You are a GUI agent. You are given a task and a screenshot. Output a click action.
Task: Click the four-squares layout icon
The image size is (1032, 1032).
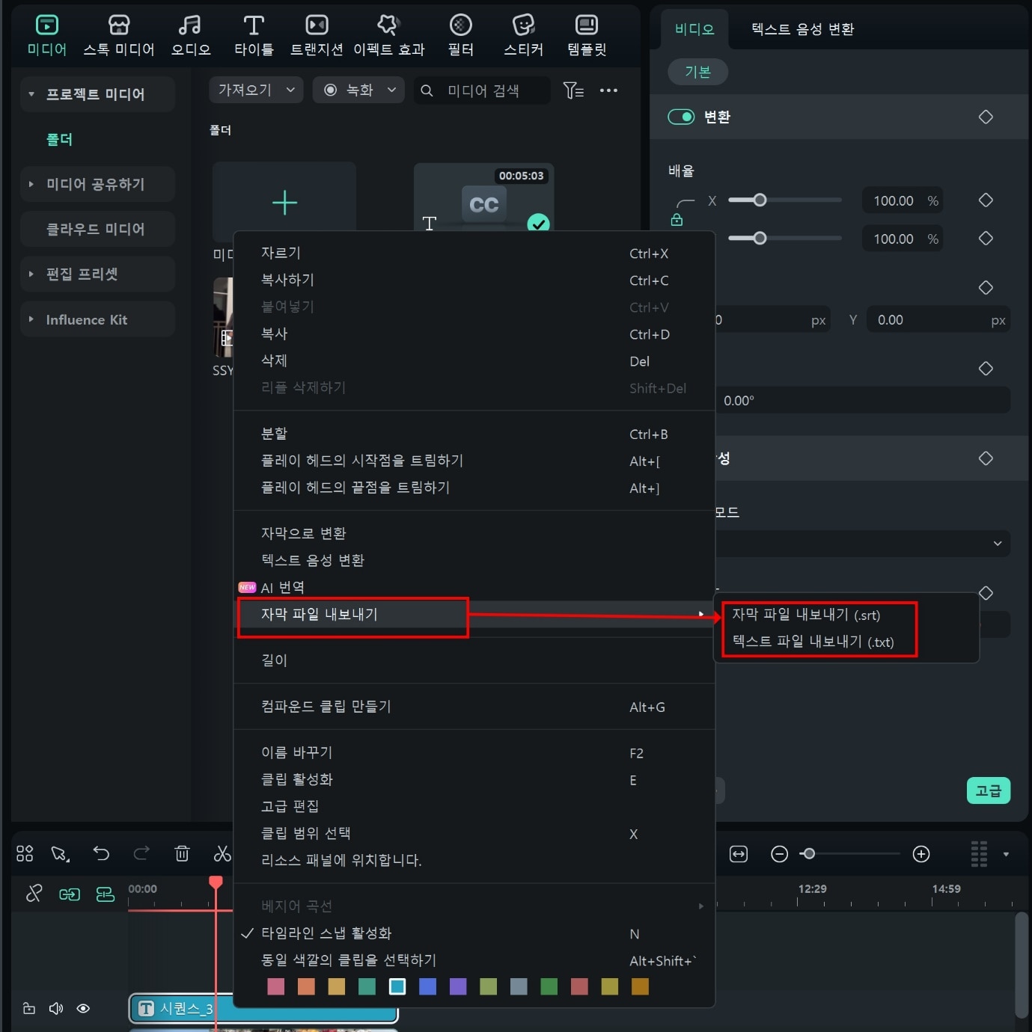point(25,853)
